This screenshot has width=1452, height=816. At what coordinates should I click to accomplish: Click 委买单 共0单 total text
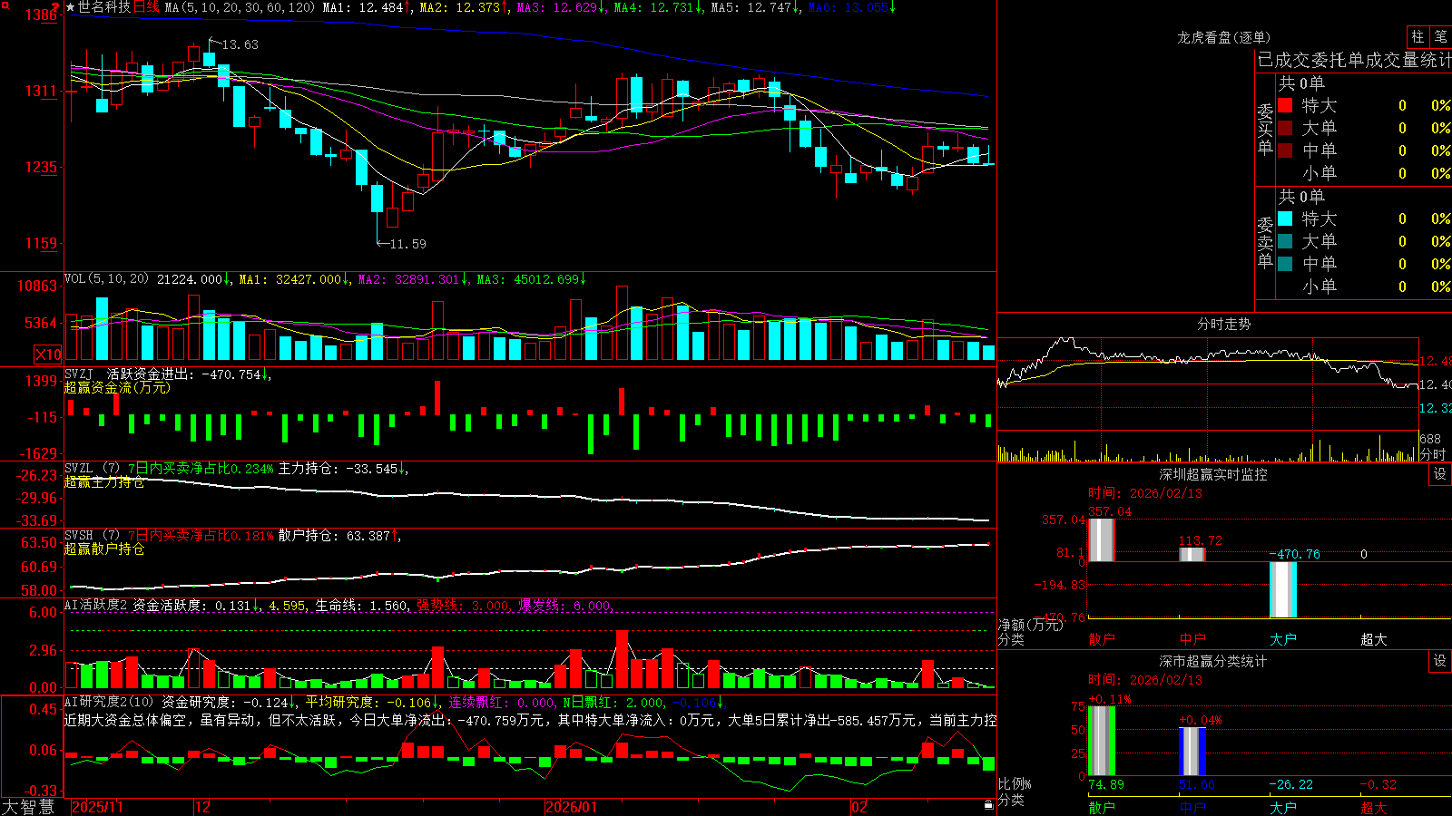tap(1301, 83)
